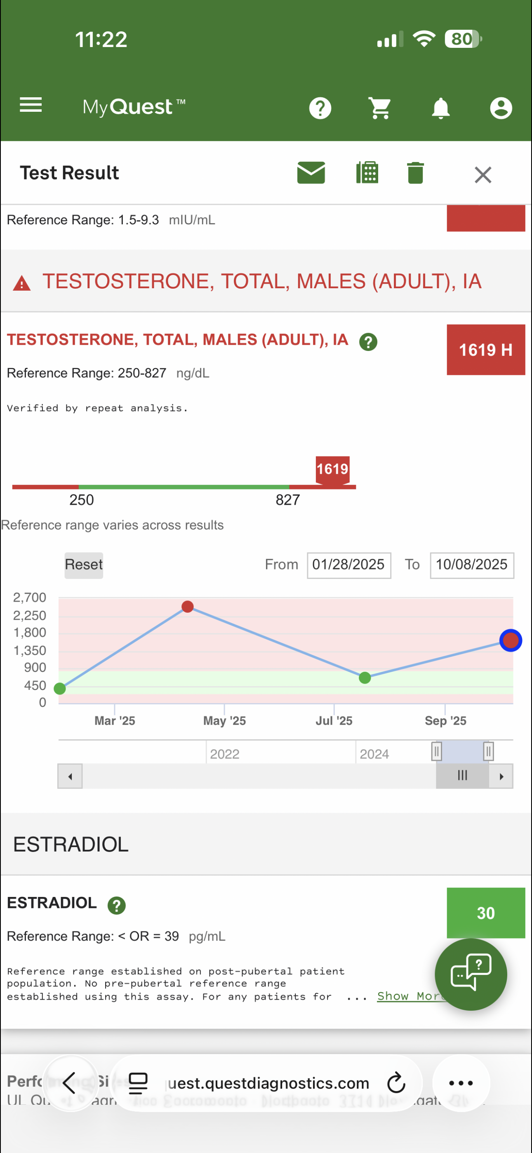532x1153 pixels.
Task: Open the user account profile icon
Action: (x=501, y=108)
